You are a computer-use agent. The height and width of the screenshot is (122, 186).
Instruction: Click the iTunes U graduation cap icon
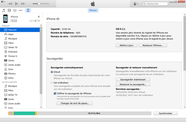(6, 56)
